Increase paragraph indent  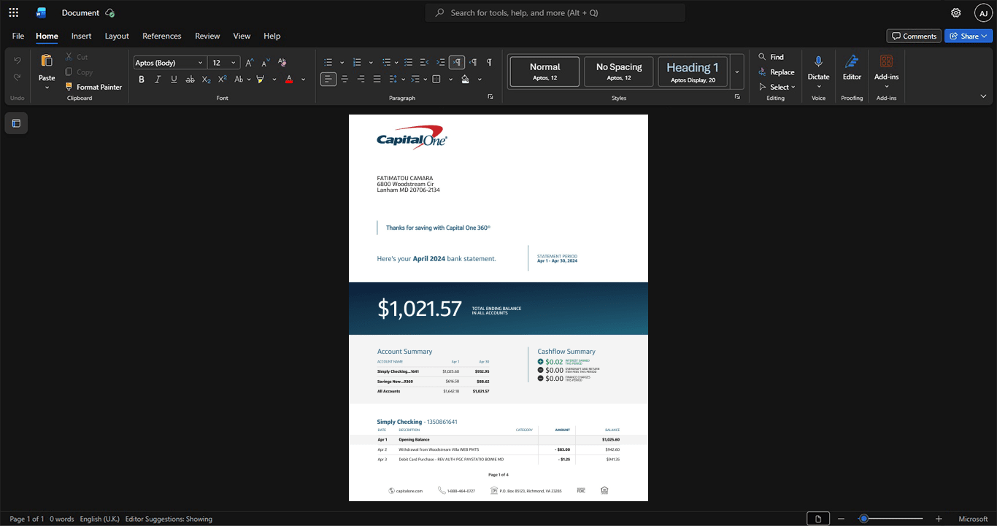441,63
